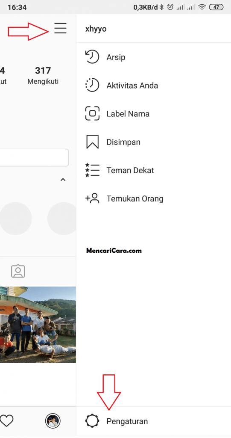The image size is (231, 438).
Task: Tap the profile avatar in bottom bar
Action: point(53,421)
